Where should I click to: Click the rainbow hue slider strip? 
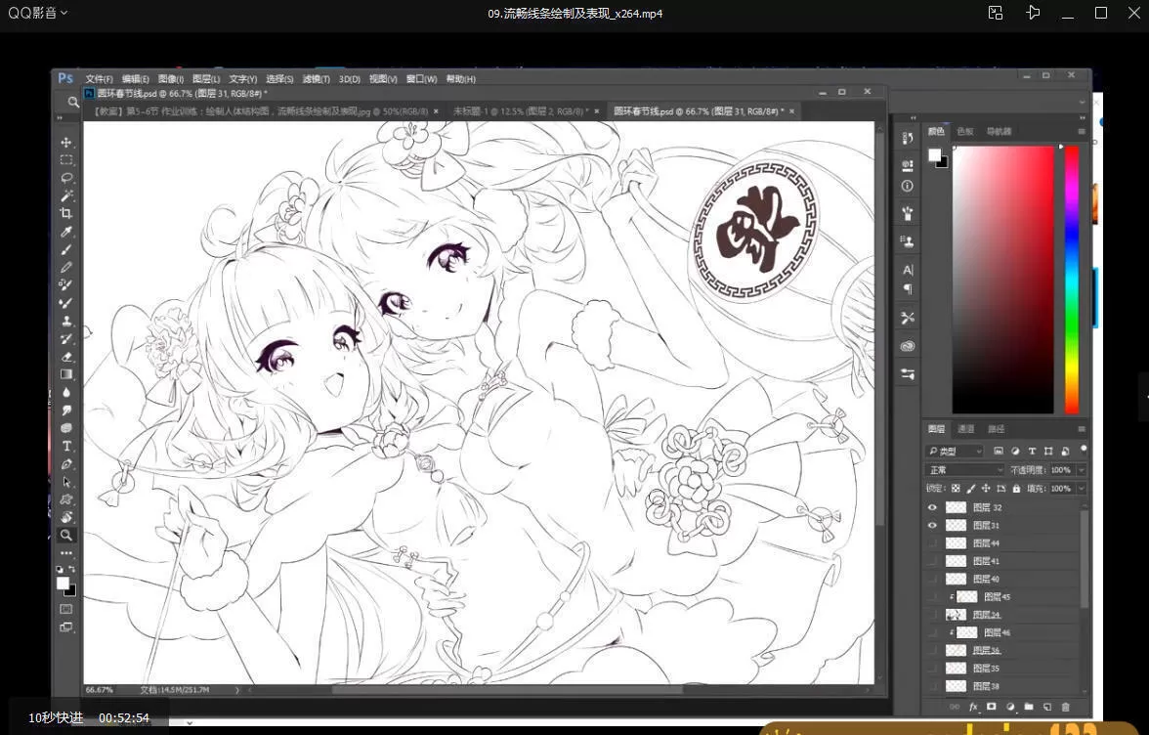[1072, 279]
